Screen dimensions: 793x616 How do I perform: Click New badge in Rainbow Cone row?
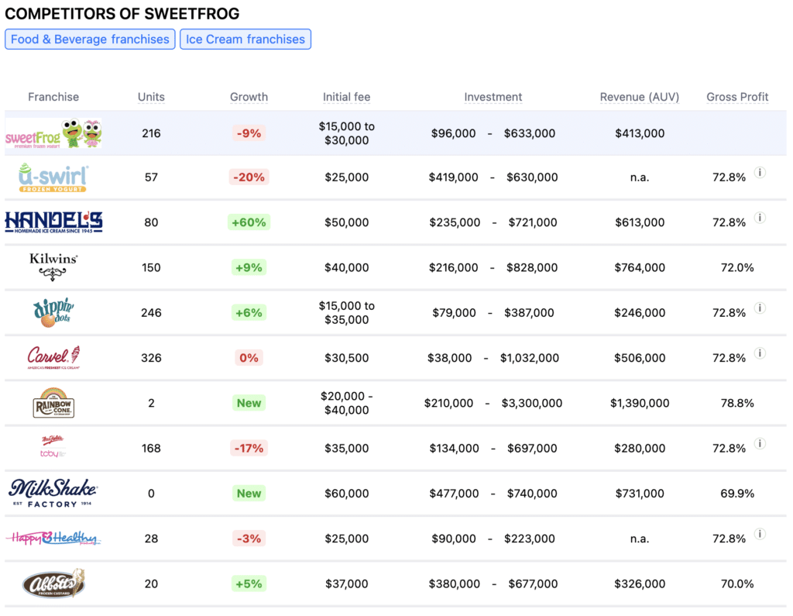click(249, 403)
